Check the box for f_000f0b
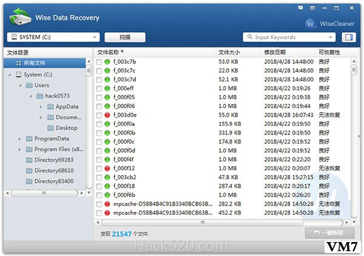The width and height of the screenshot is (364, 256). coord(99,133)
